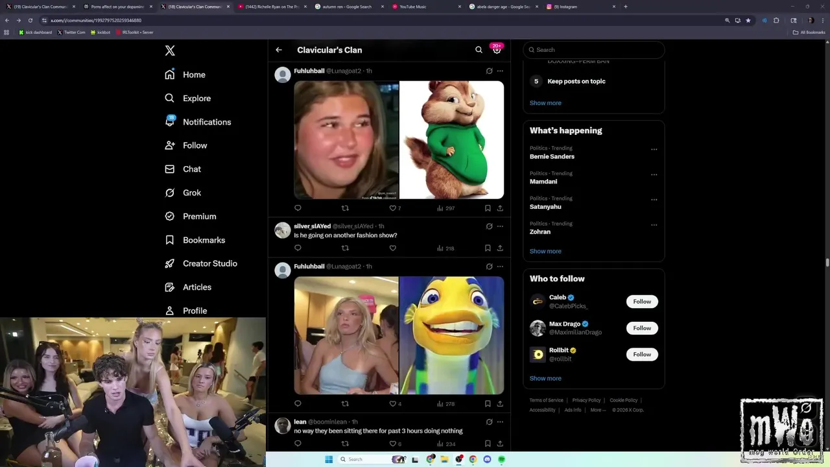Bookmark the fashion show post
Screen dimensions: 830x467
(488, 248)
